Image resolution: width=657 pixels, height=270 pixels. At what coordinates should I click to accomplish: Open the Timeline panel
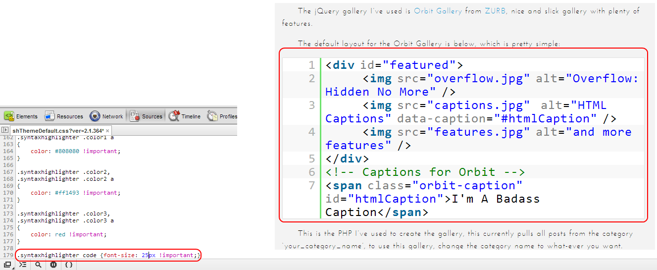[x=184, y=116]
